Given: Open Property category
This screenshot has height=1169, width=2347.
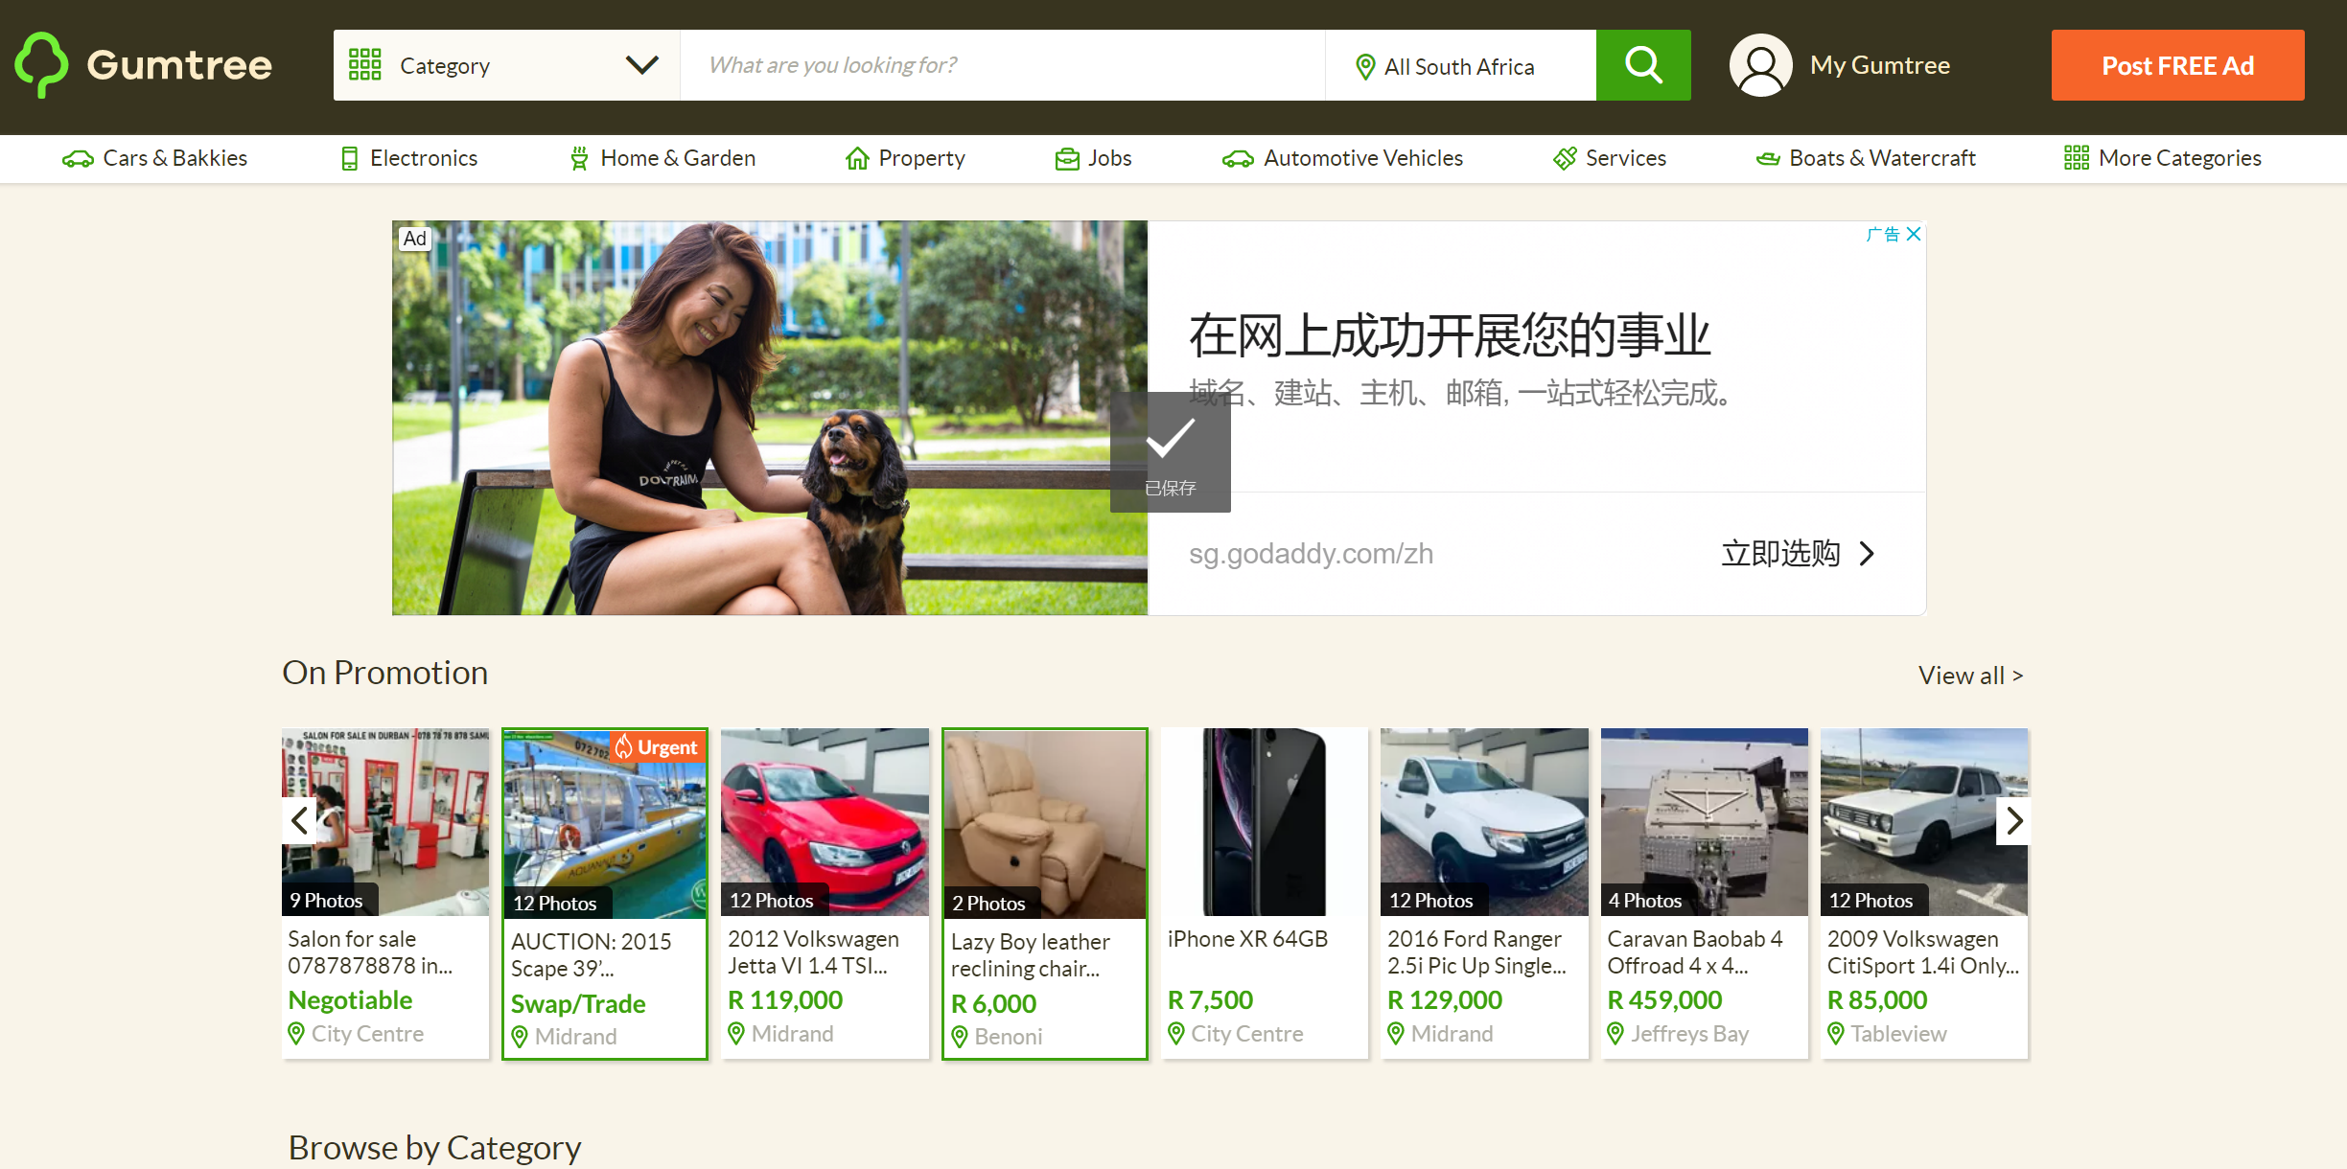Looking at the screenshot, I should coord(905,159).
